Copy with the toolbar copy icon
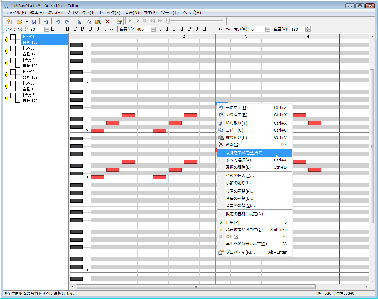Viewport: 378px width, 299px height. point(88,22)
